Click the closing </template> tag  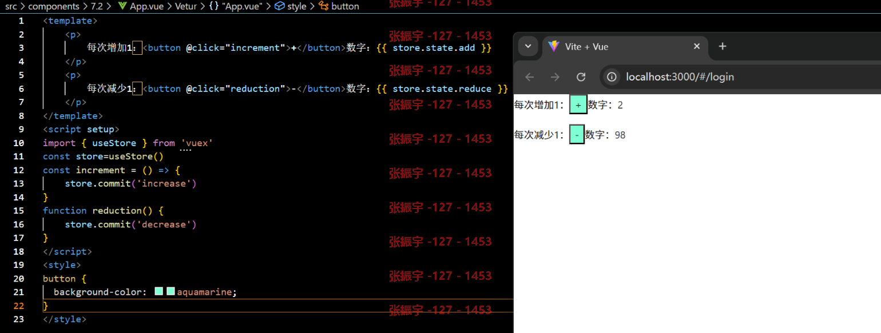tap(73, 116)
